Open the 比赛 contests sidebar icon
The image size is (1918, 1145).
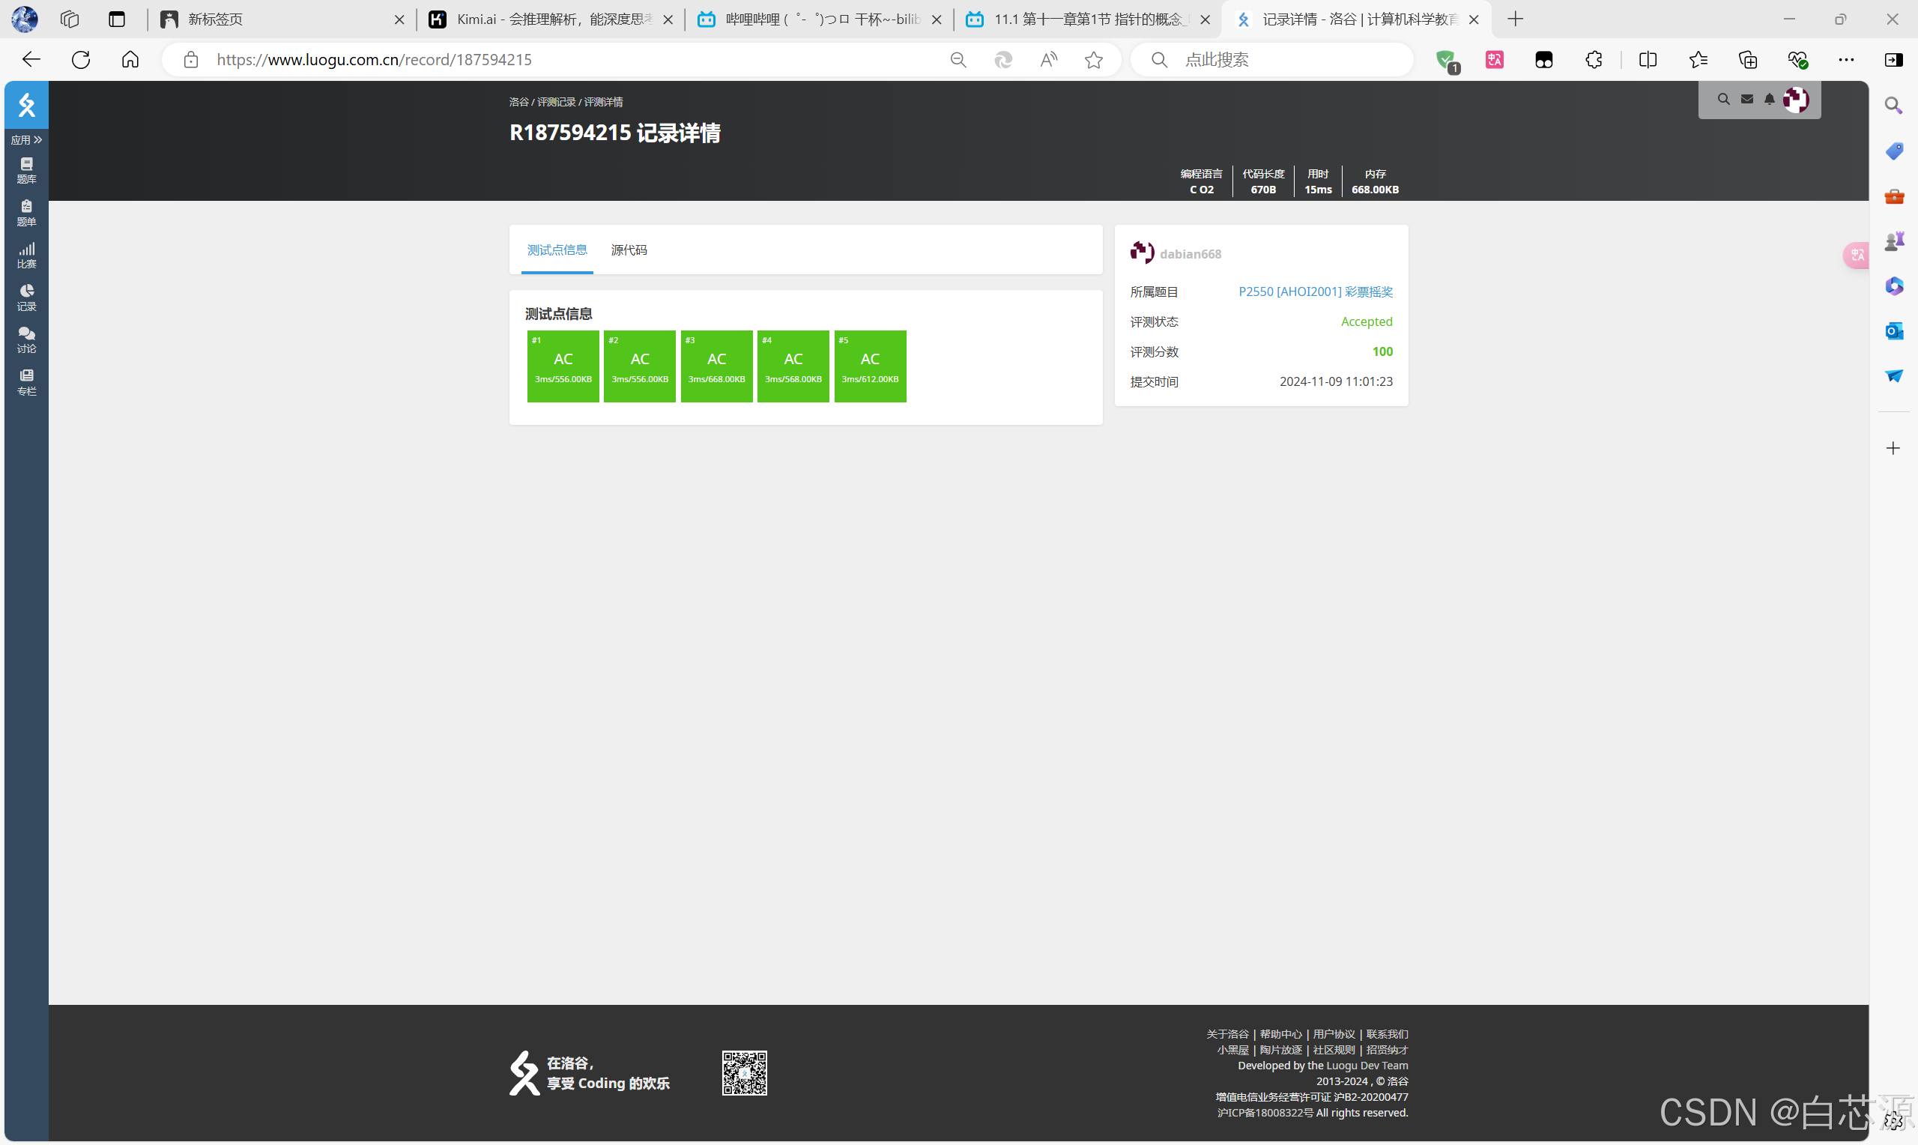pyautogui.click(x=26, y=255)
